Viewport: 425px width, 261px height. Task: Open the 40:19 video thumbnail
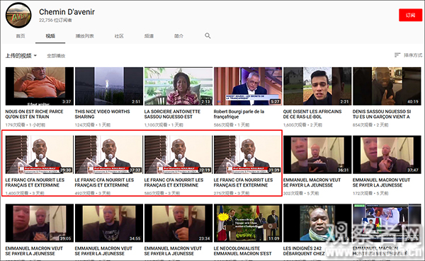[387, 86]
